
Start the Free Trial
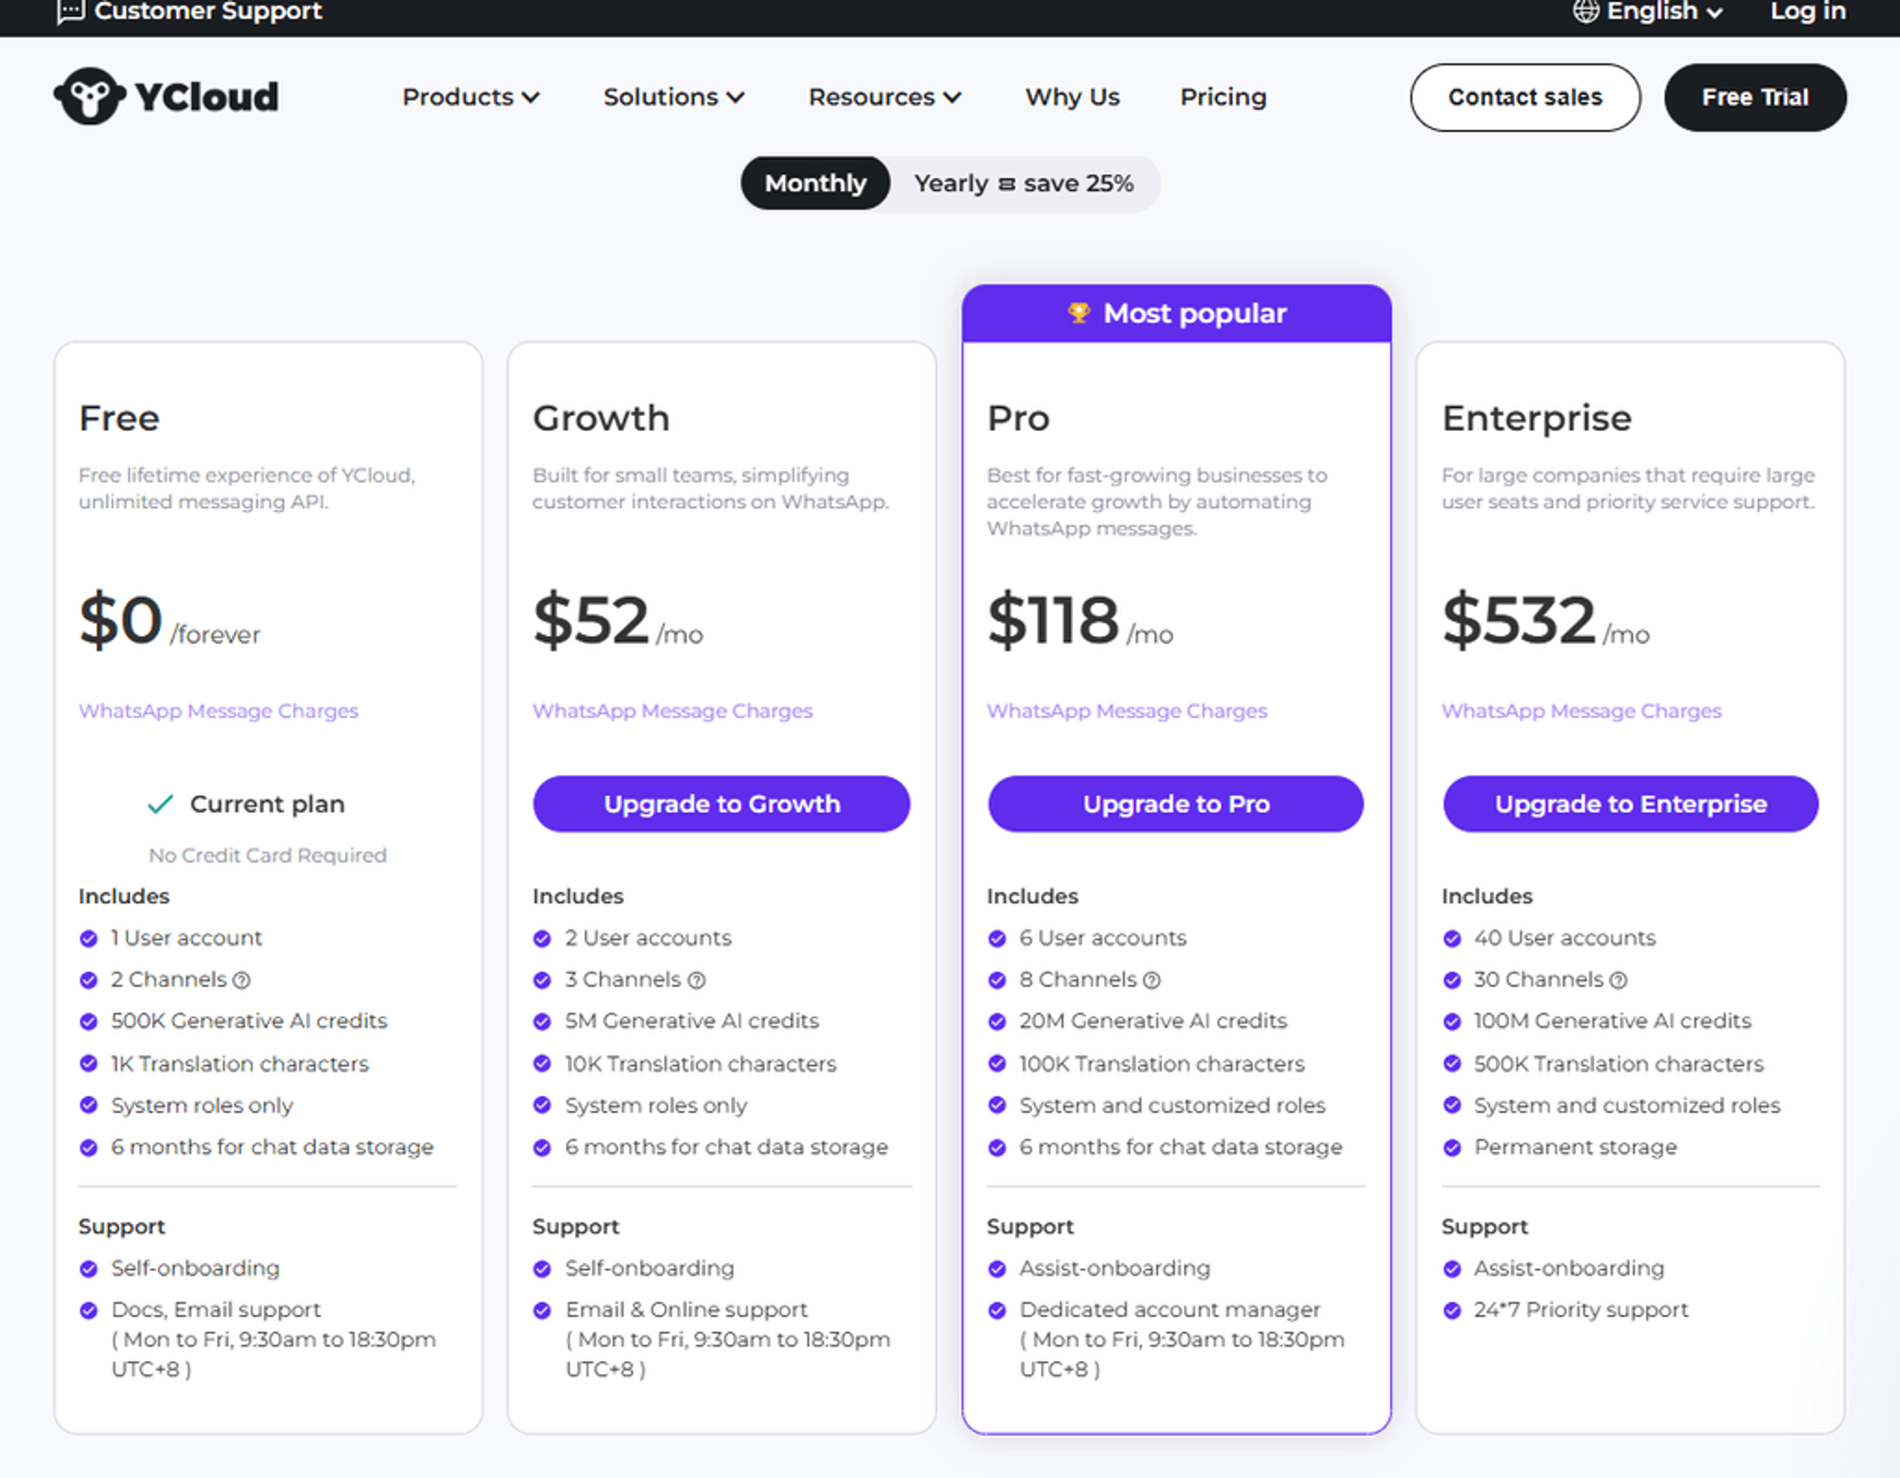pyautogui.click(x=1755, y=97)
